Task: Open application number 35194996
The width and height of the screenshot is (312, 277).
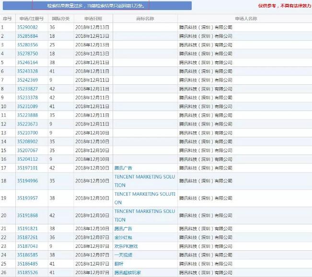Action: 27,181
